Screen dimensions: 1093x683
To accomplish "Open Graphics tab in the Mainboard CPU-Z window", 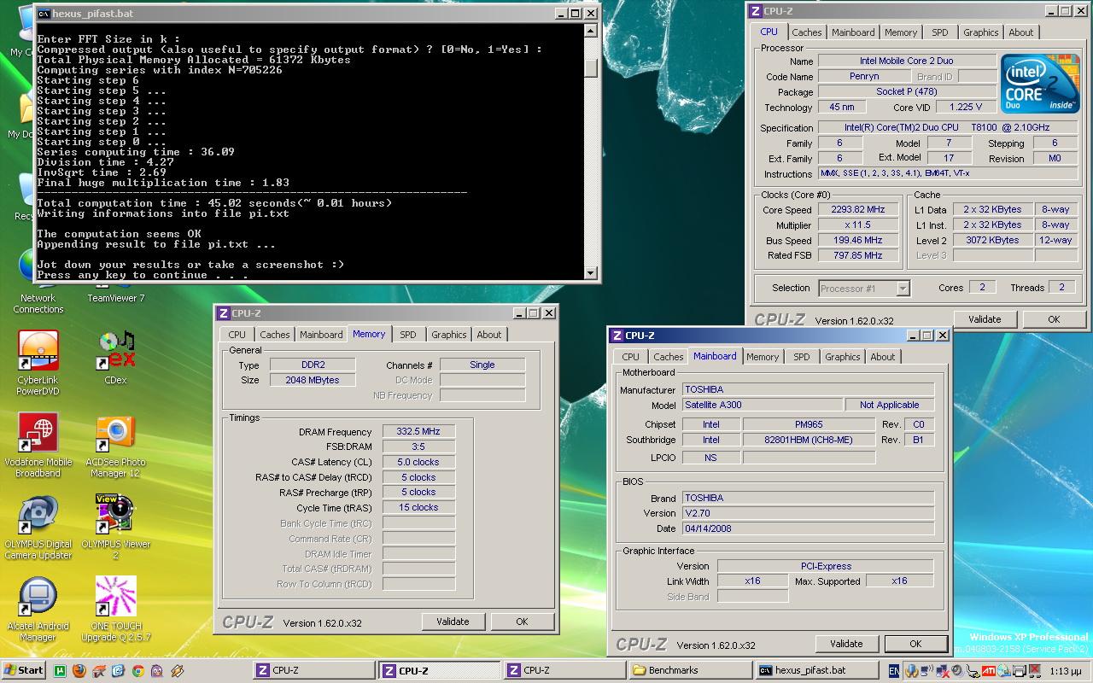I will click(842, 357).
